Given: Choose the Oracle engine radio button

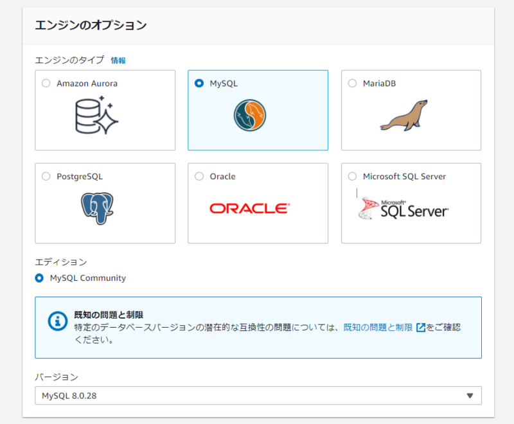Looking at the screenshot, I should point(199,176).
